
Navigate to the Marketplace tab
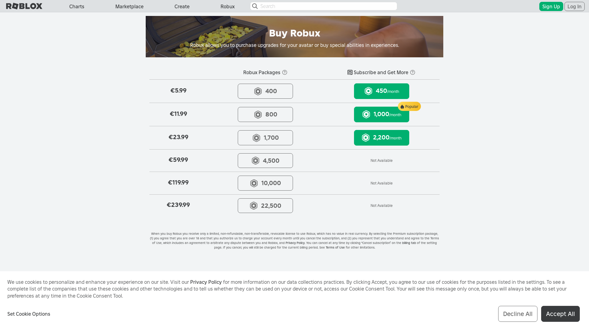coord(129,6)
